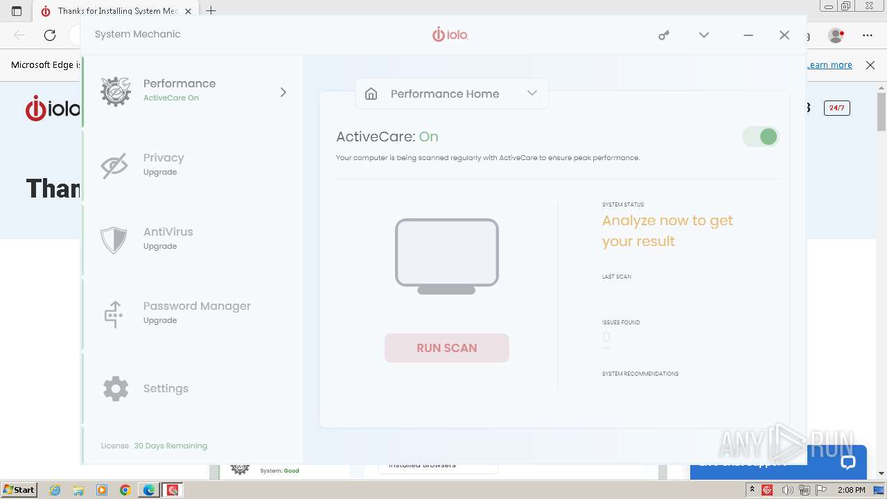Click the 'ActiveCare: On' heading
Viewport: 887px width, 499px height.
[x=387, y=137]
